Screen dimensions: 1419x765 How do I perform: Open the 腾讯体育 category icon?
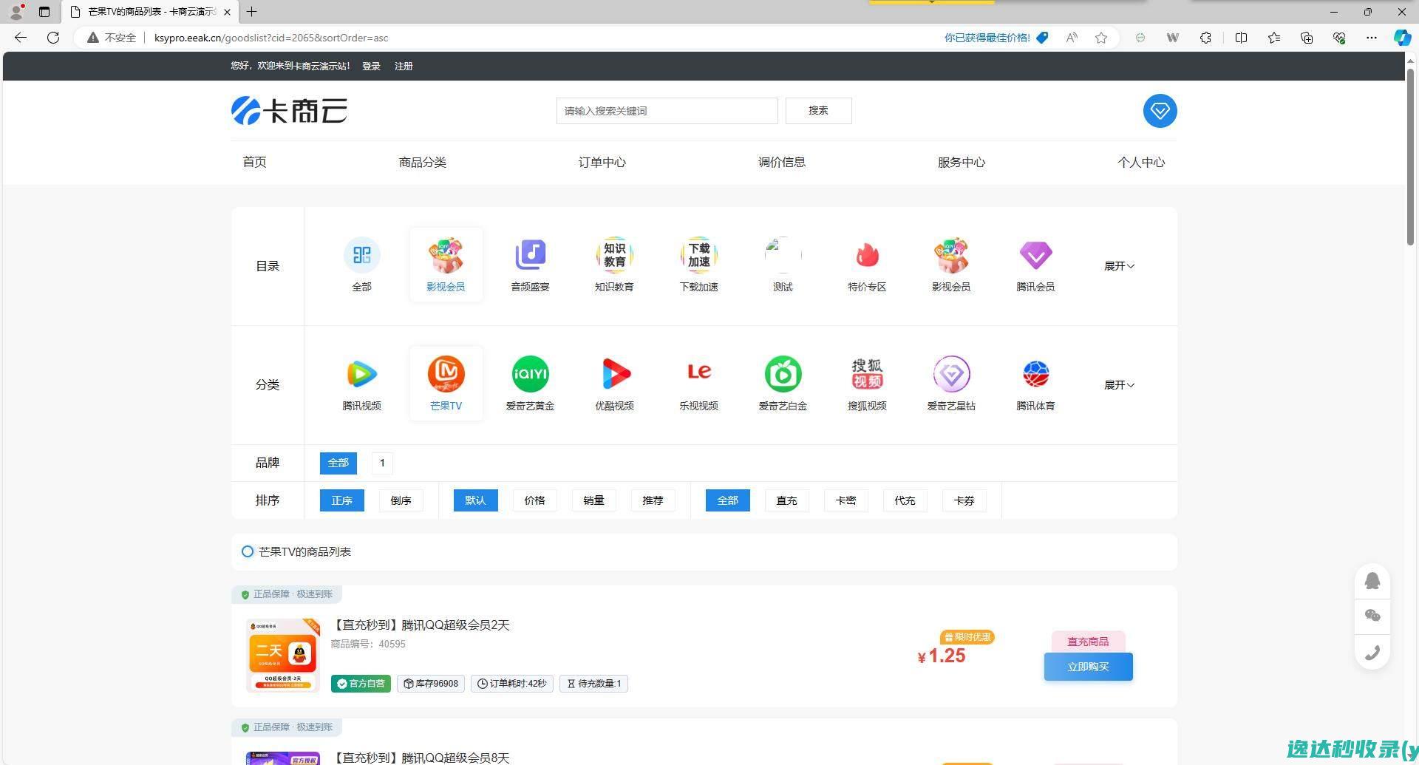(x=1035, y=374)
